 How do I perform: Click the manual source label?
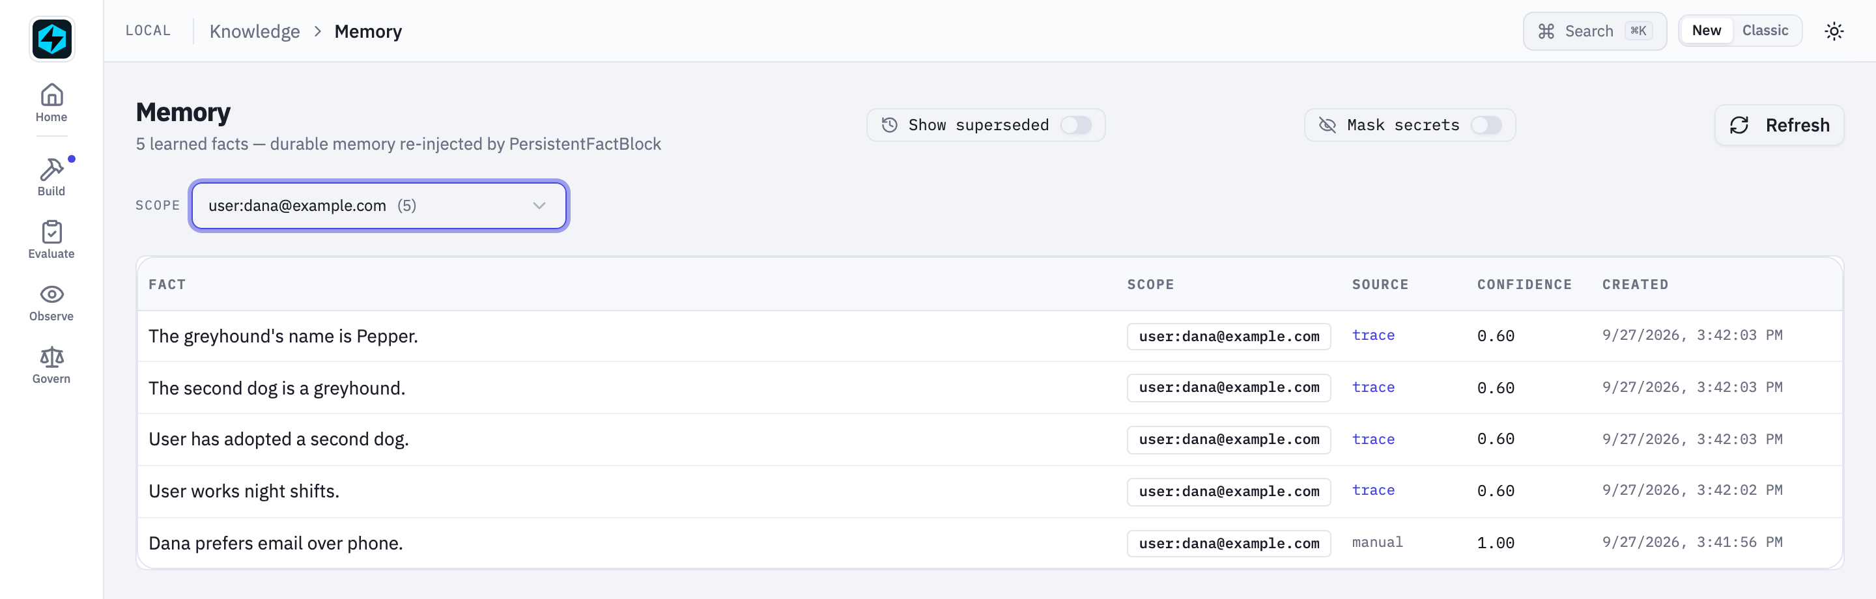pos(1377,543)
